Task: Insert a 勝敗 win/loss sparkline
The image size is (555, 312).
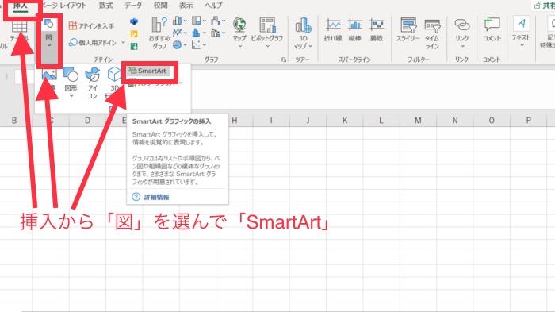Action: 377,30
